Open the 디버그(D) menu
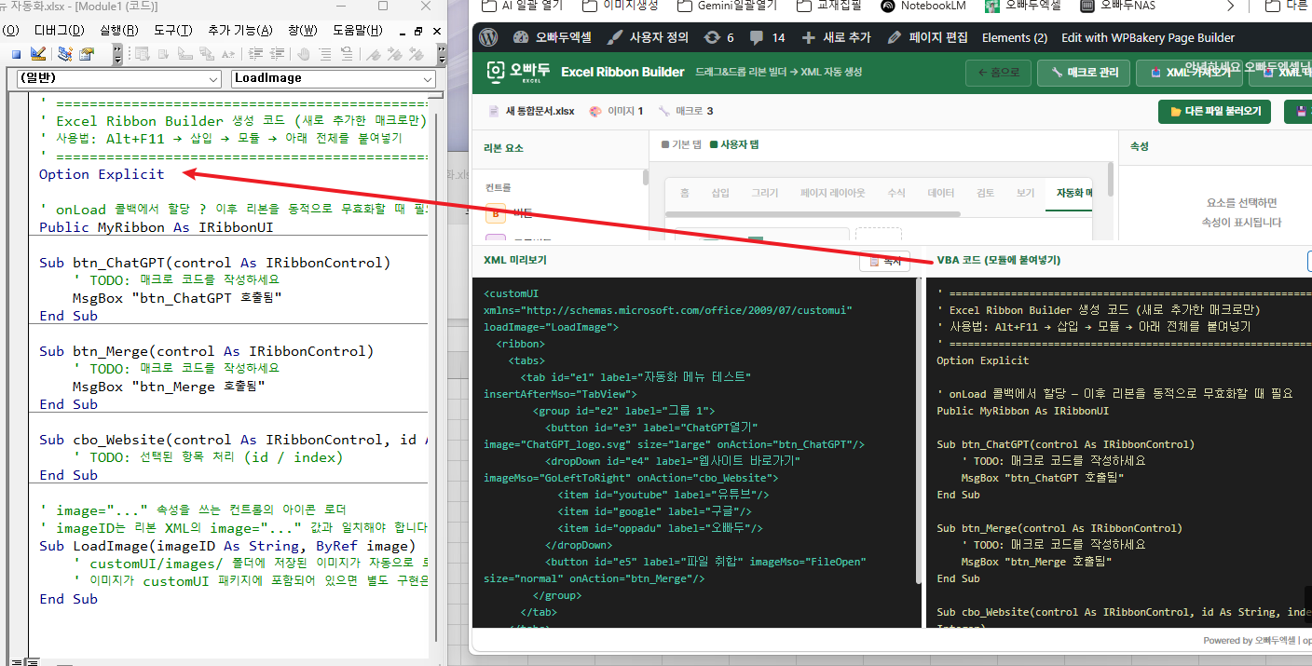 (59, 31)
